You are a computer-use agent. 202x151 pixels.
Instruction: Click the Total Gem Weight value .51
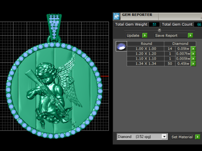click(x=154, y=24)
